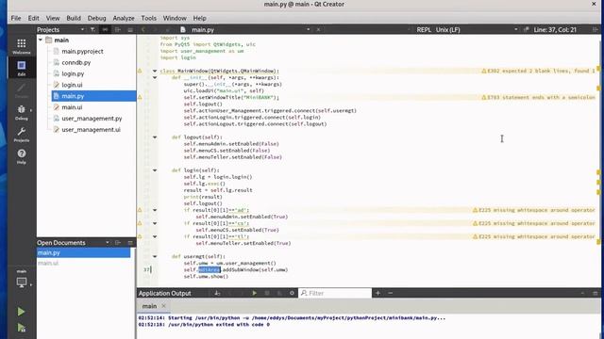Split the editor view
Image resolution: width=604 pixels, height=339 pixels.
click(596, 29)
